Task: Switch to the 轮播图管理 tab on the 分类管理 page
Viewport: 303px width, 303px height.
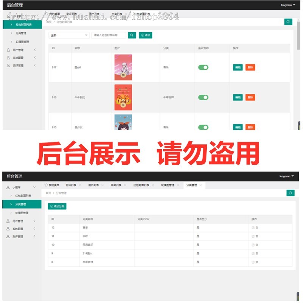Action: pyautogui.click(x=168, y=185)
